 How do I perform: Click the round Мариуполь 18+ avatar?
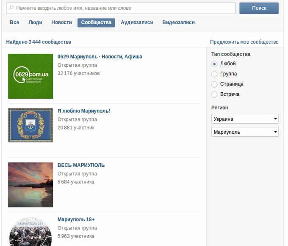(x=30, y=232)
